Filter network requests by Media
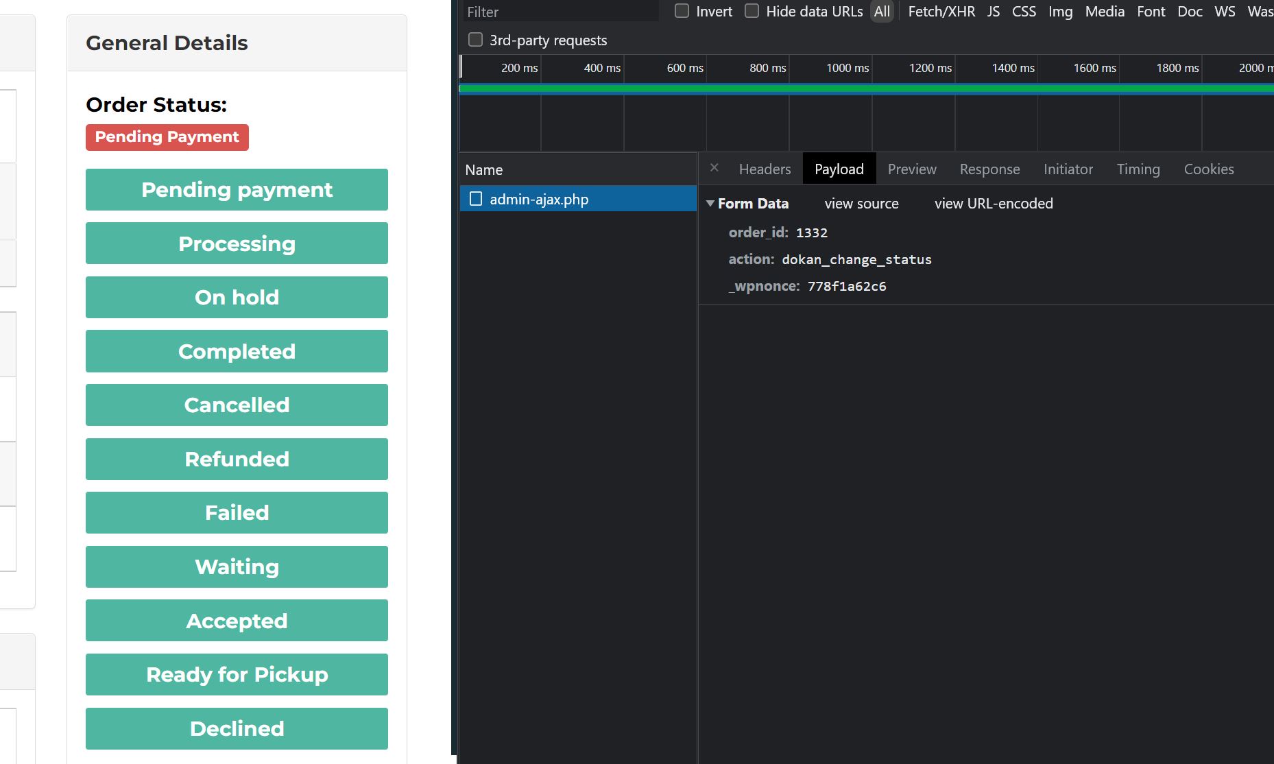This screenshot has height=764, width=1274. (1105, 12)
